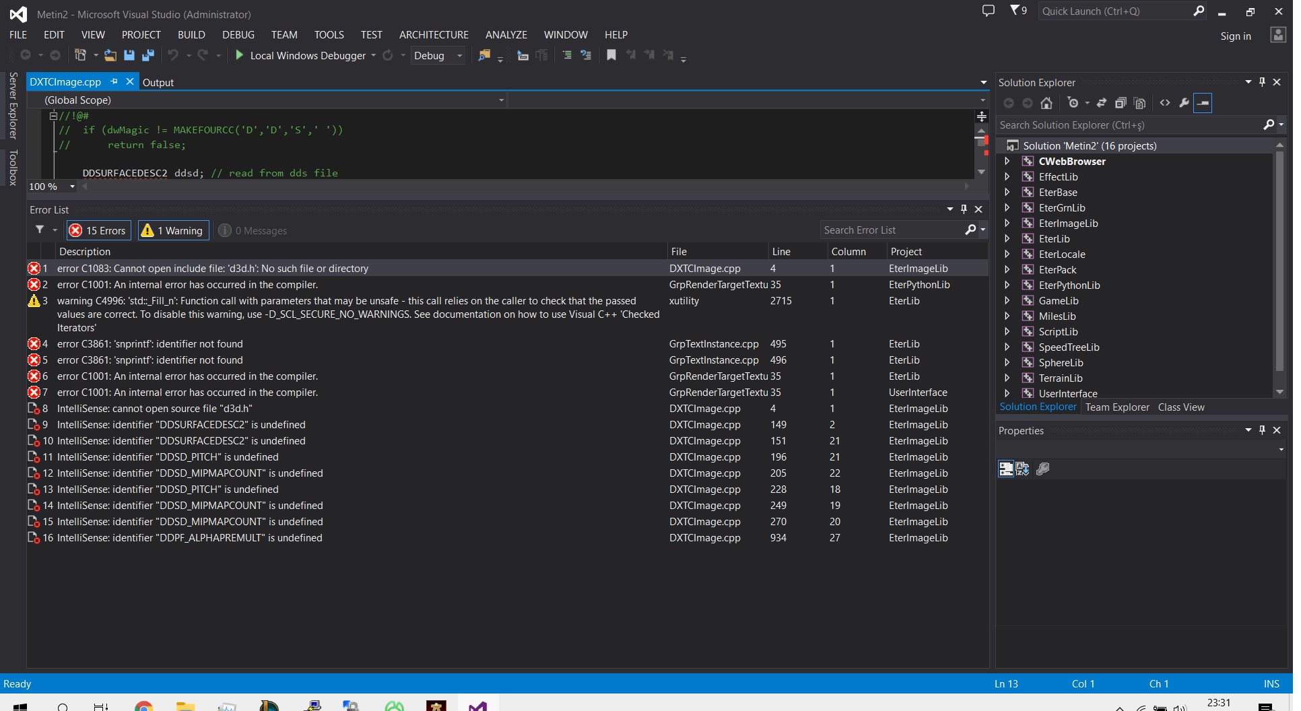Image resolution: width=1301 pixels, height=711 pixels.
Task: Click the Search Solution Explorer box
Action: pyautogui.click(x=1140, y=125)
